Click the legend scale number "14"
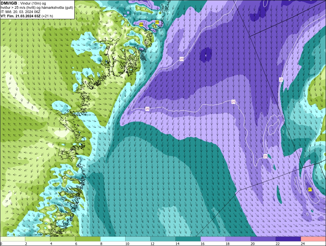The height and width of the screenshot is (246, 326). point(177,244)
